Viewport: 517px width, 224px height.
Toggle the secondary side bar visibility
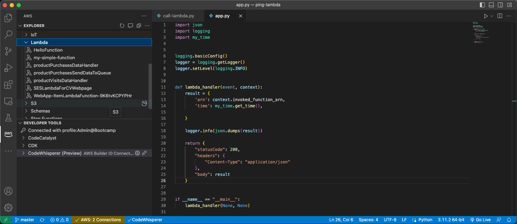(500, 5)
